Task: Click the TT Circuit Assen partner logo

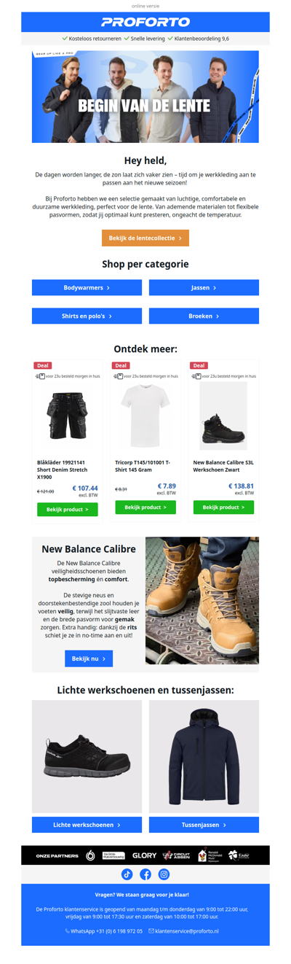Action: tap(177, 855)
